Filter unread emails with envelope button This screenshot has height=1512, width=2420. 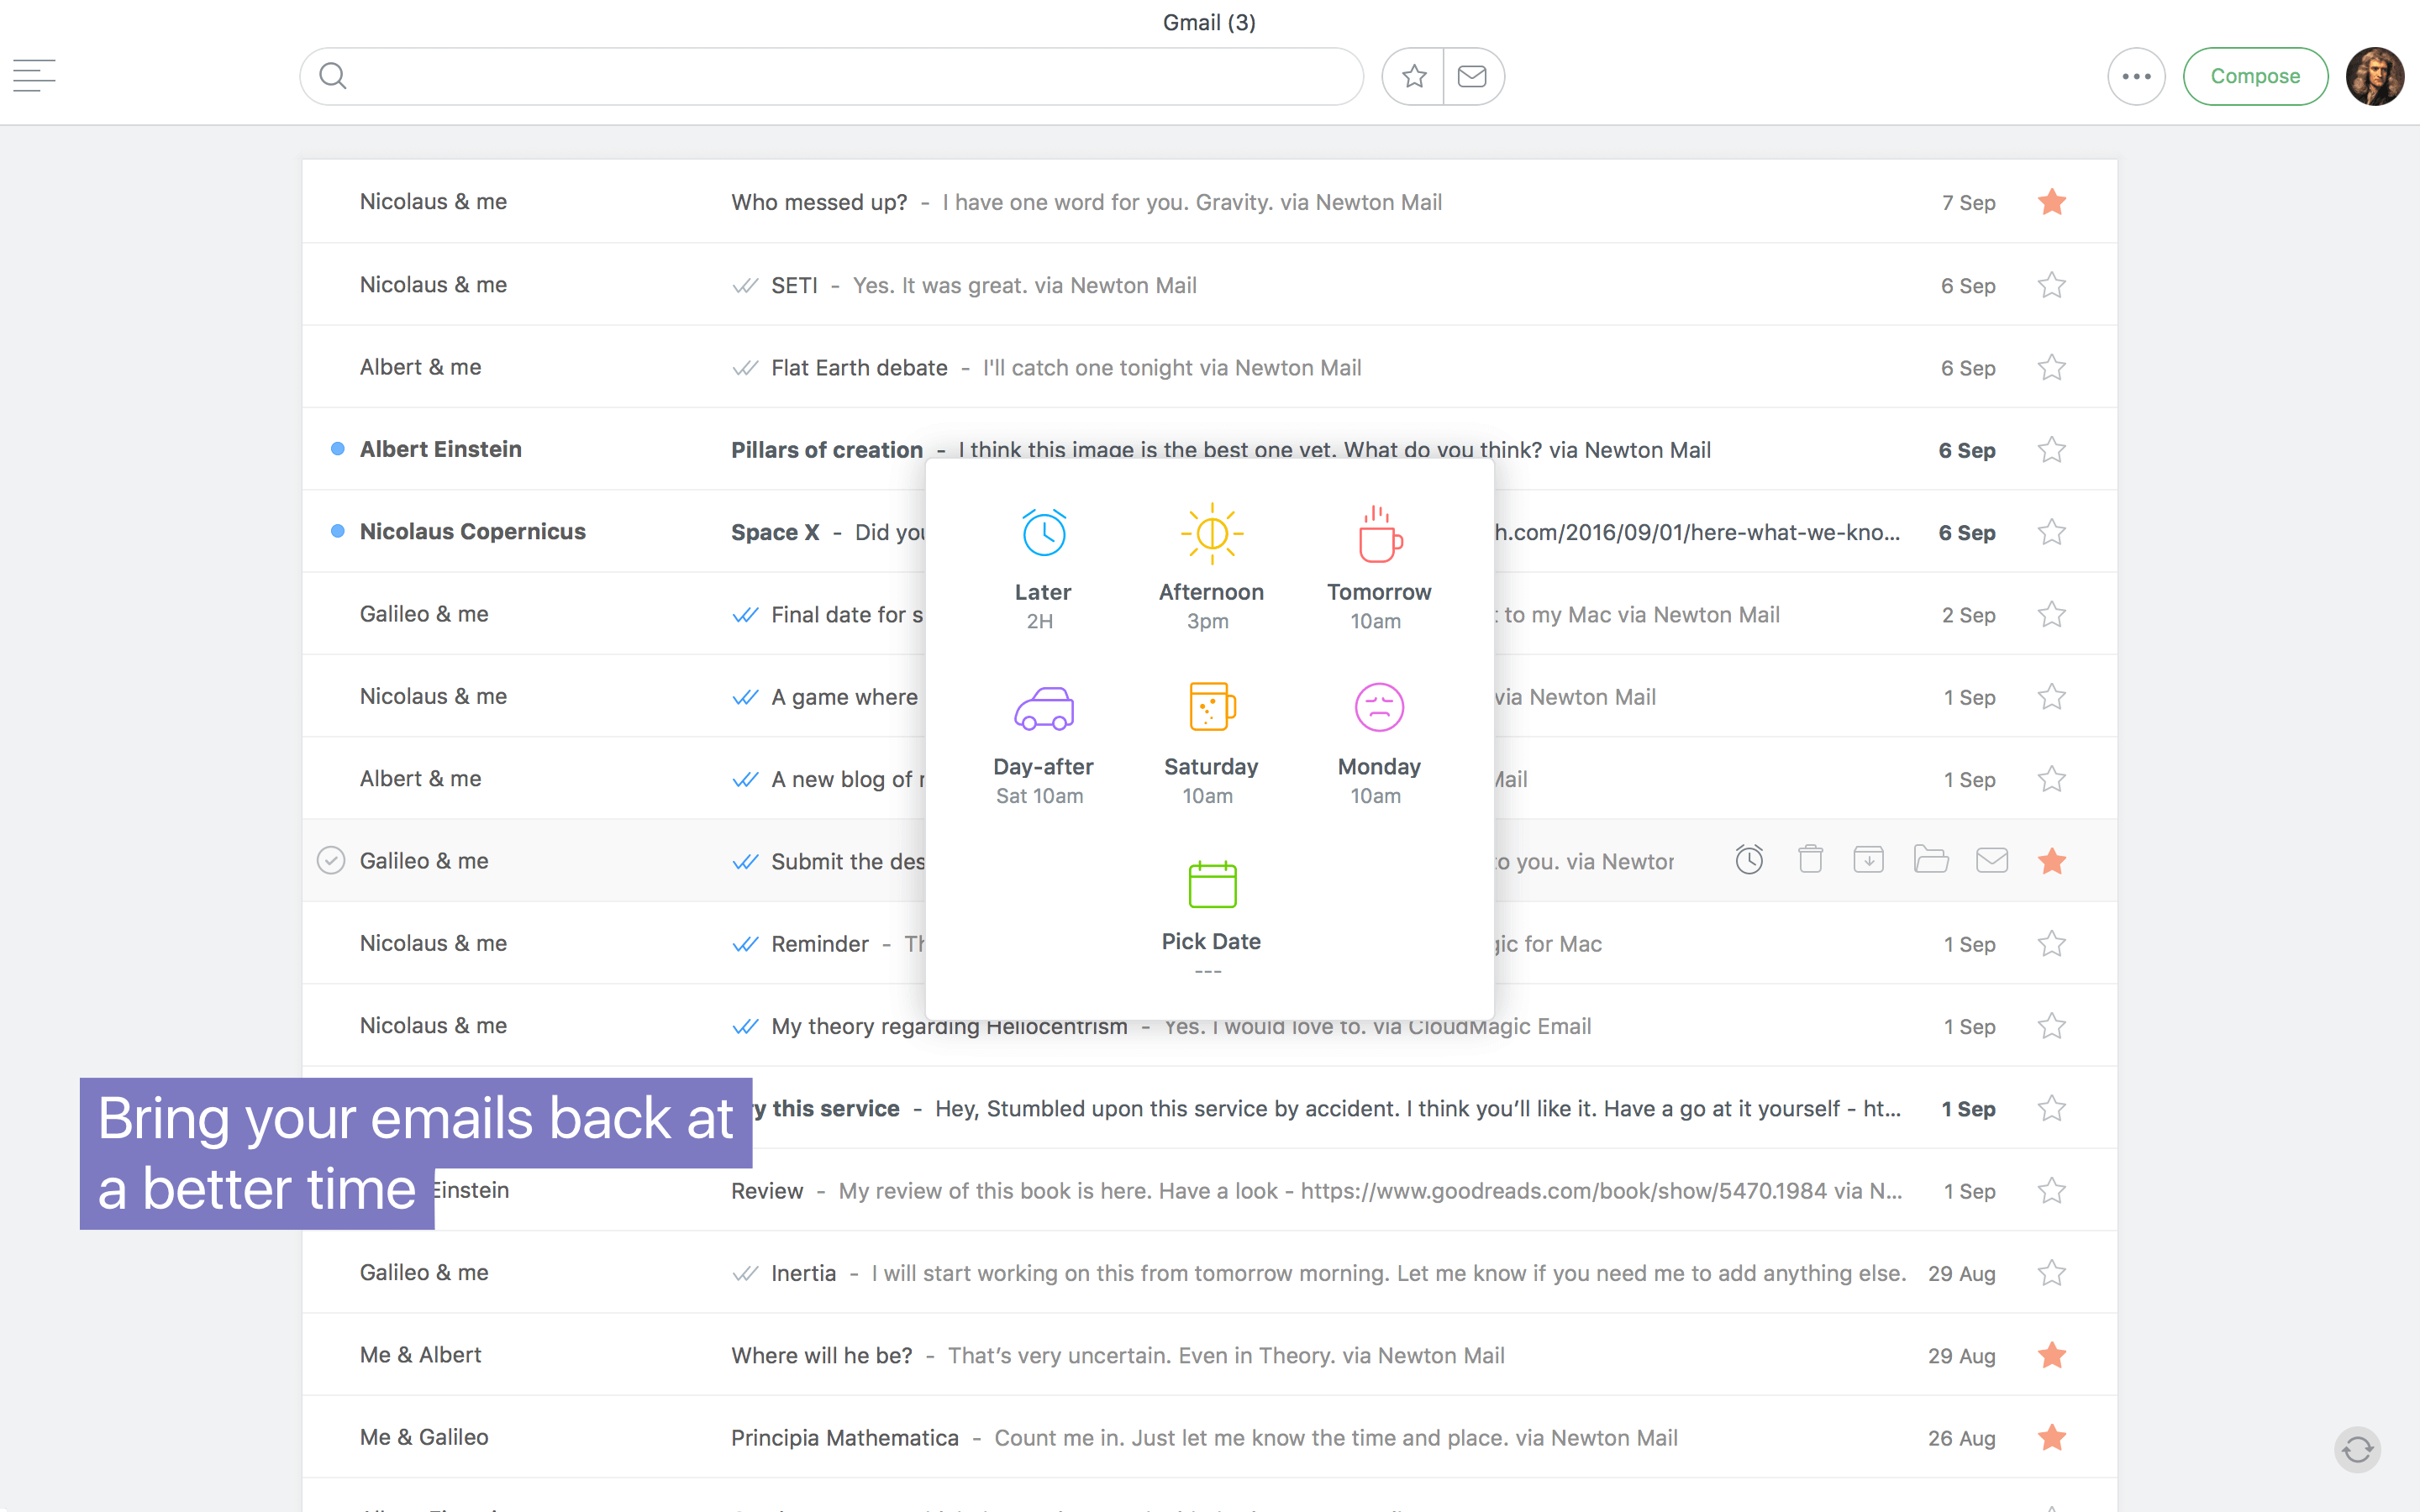click(x=1472, y=76)
